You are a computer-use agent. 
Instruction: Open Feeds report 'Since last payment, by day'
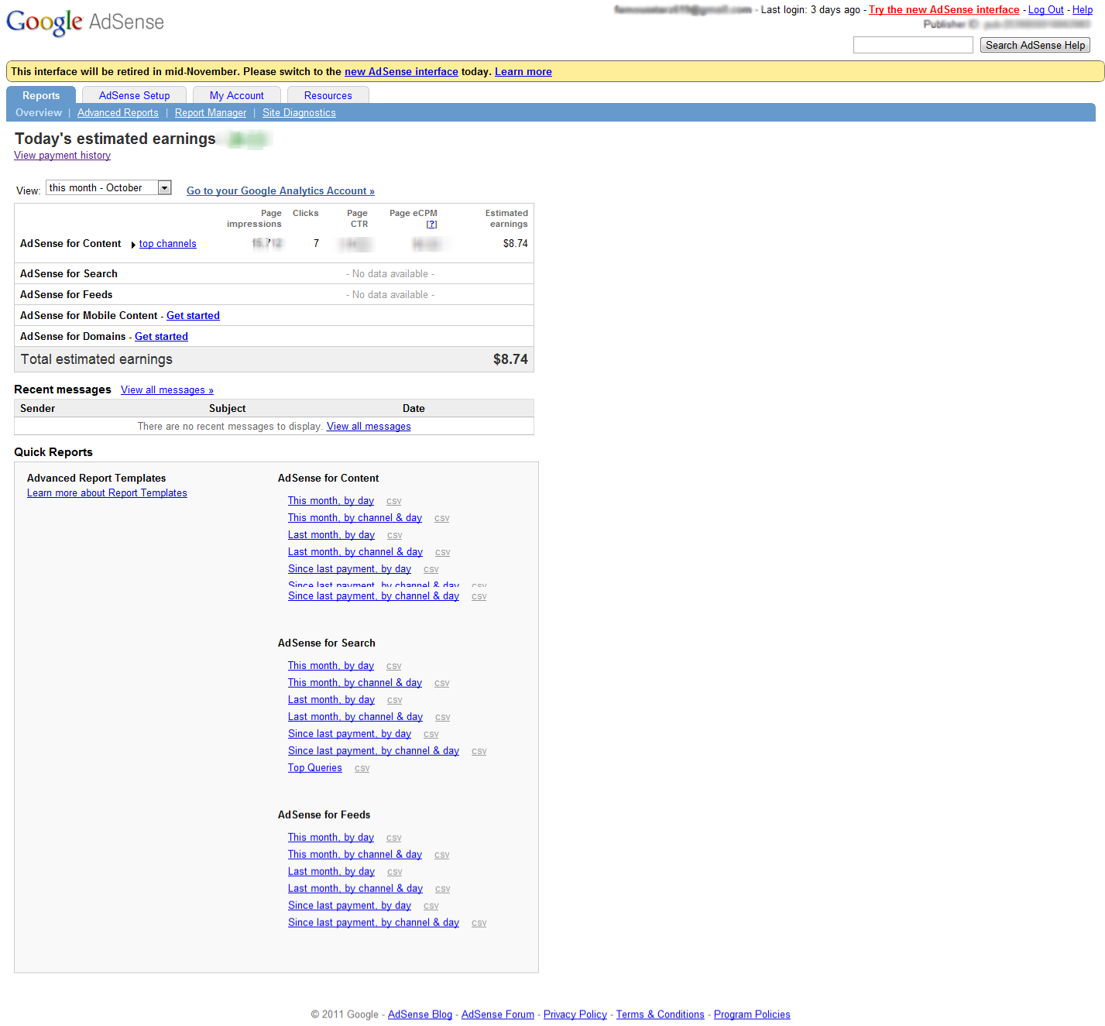pyautogui.click(x=349, y=906)
